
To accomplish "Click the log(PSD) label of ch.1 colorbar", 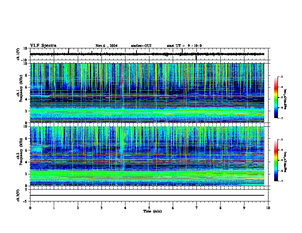I will coord(285,99).
